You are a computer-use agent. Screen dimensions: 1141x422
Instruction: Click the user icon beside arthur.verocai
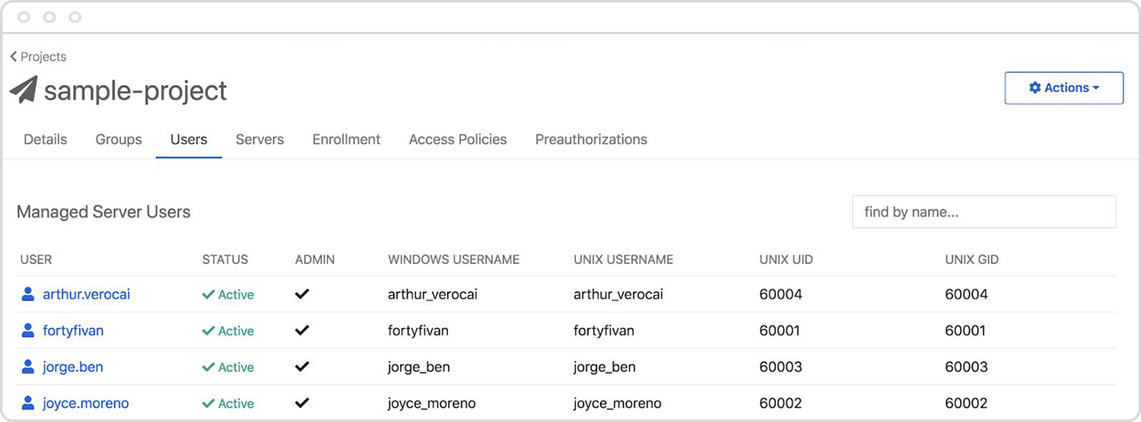(28, 294)
